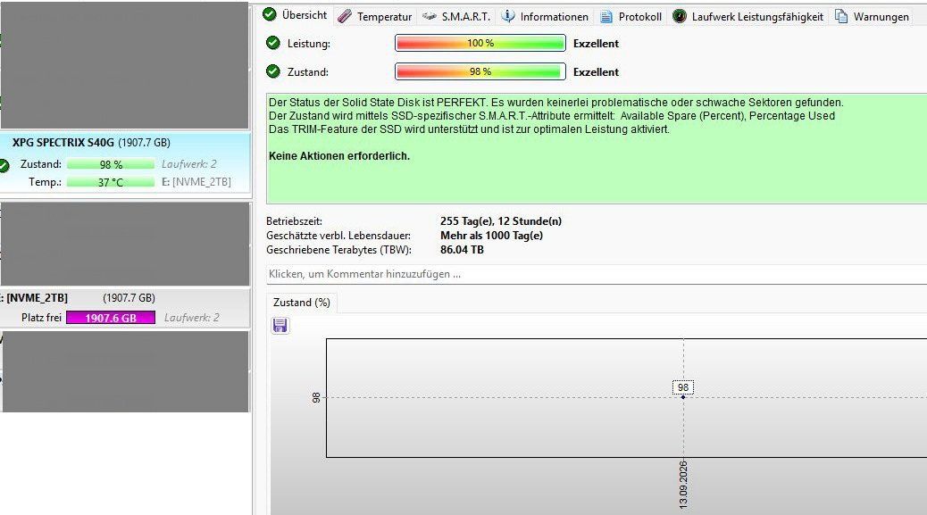Image resolution: width=927 pixels, height=515 pixels.
Task: Click the pages icon on the Warnungen tab
Action: pyautogui.click(x=840, y=16)
